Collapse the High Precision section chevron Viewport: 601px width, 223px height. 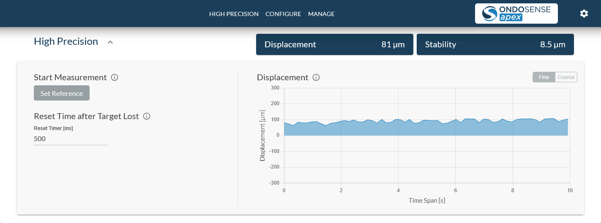pyautogui.click(x=110, y=42)
